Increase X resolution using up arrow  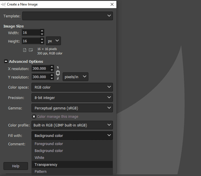point(52,67)
